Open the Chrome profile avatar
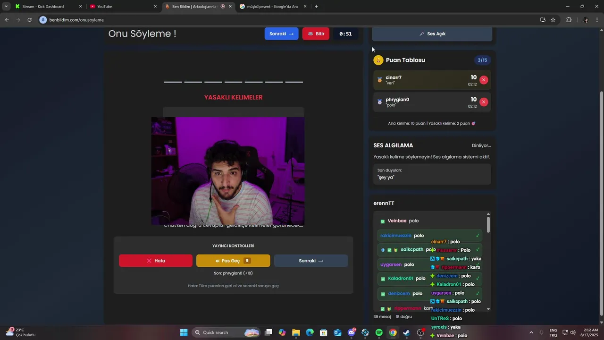 586,20
